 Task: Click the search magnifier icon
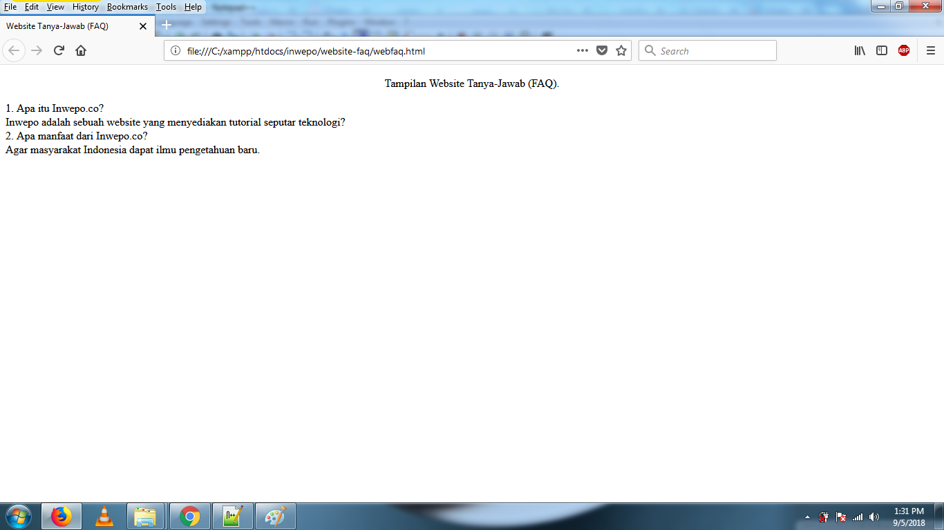click(650, 50)
